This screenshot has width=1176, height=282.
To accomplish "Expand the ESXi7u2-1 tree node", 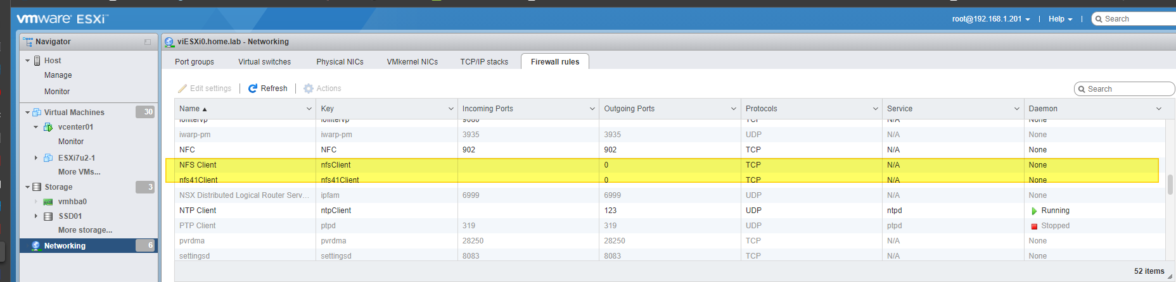I will click(x=35, y=158).
